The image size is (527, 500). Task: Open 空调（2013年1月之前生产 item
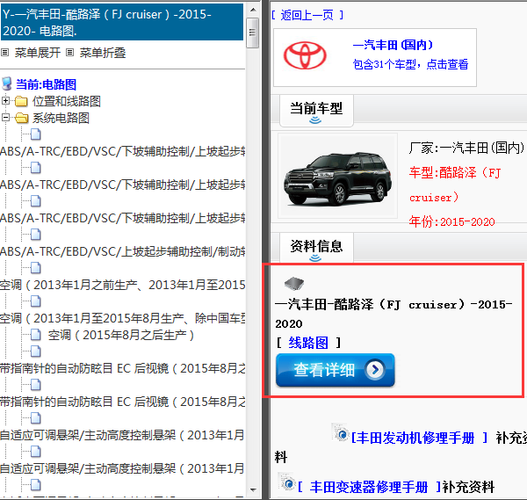coord(122,285)
